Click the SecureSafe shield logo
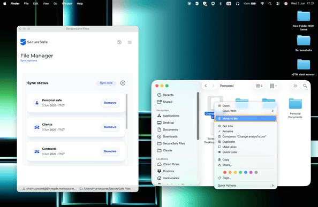 [x=23, y=42]
